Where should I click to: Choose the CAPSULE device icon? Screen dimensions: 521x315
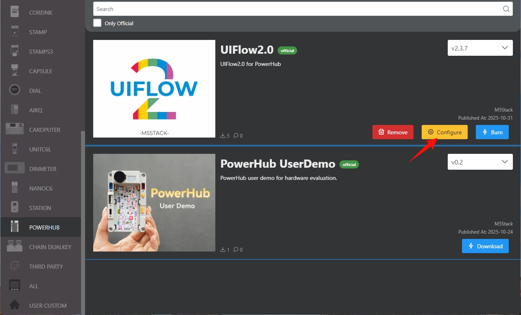(15, 71)
